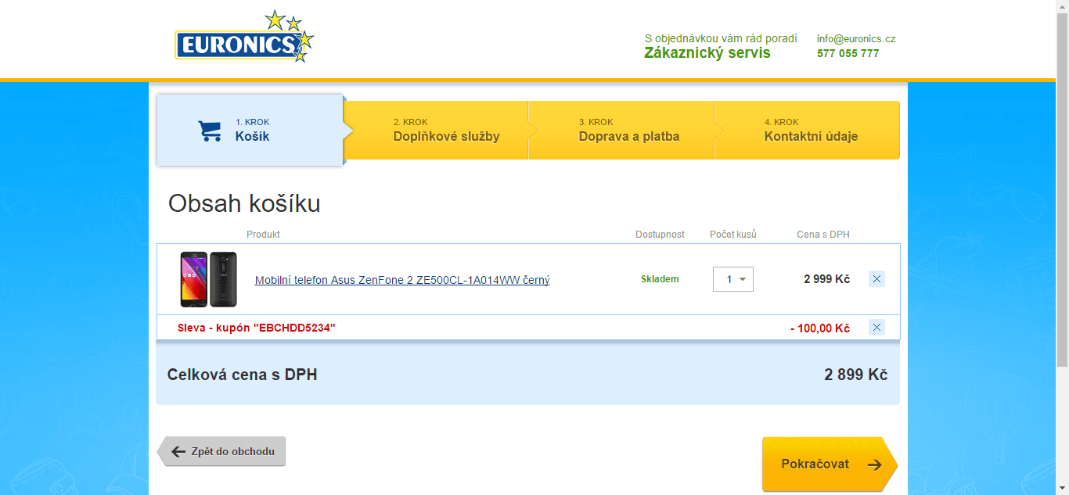Click the Skladem availability text
Viewport: 1069px width, 495px height.
point(660,279)
